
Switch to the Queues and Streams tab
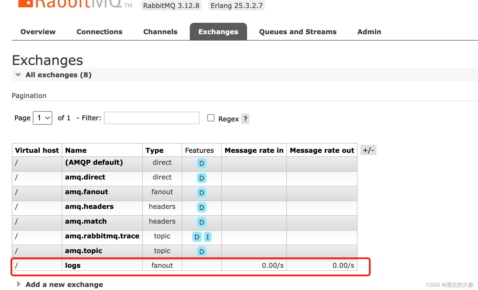(298, 32)
